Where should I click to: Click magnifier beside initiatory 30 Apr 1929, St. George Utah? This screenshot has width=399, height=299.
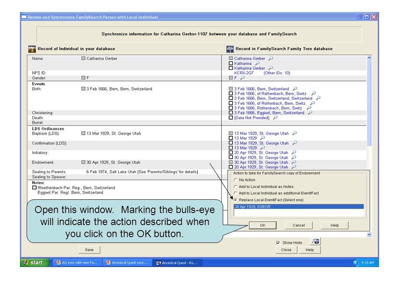tap(294, 157)
